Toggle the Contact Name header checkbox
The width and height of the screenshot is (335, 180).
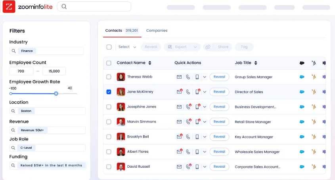(109, 63)
